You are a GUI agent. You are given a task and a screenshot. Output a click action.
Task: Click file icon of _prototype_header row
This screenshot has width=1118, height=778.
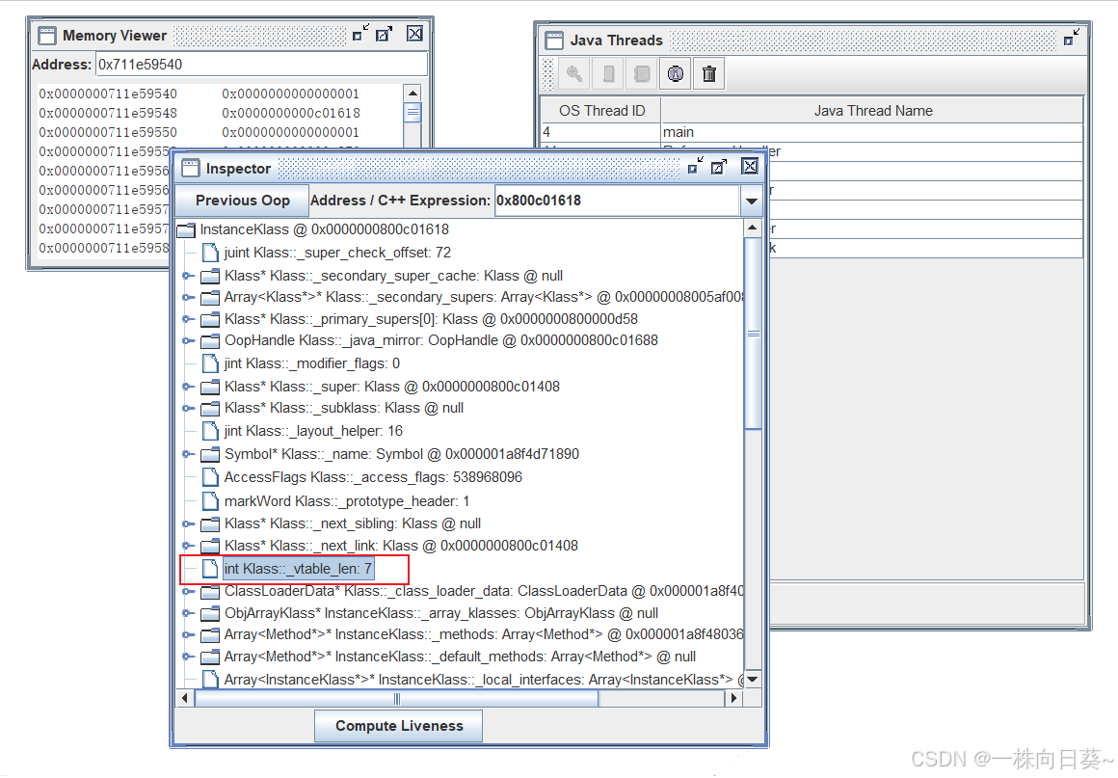pyautogui.click(x=210, y=501)
